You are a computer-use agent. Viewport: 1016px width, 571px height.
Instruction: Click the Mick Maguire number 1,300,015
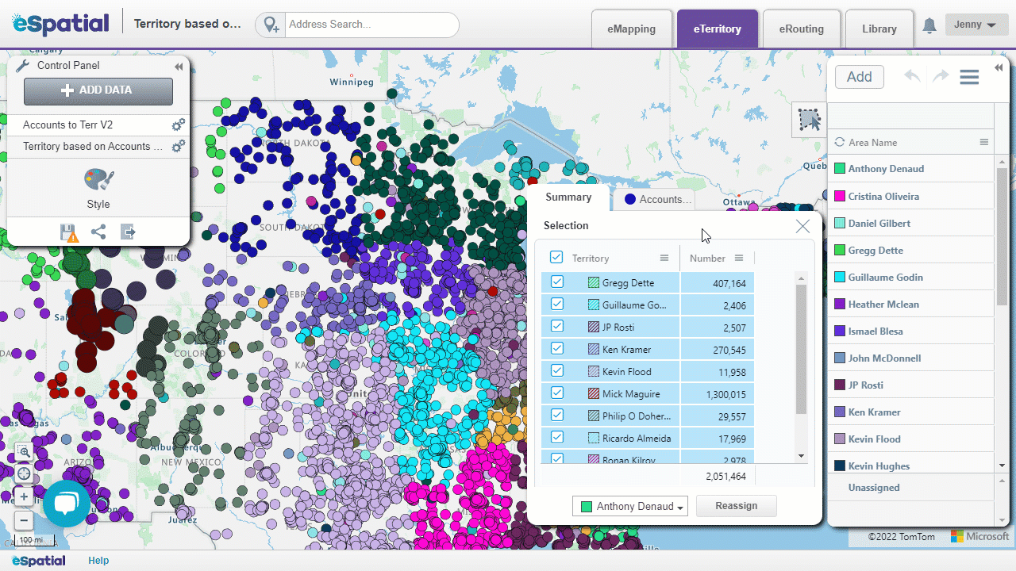725,394
